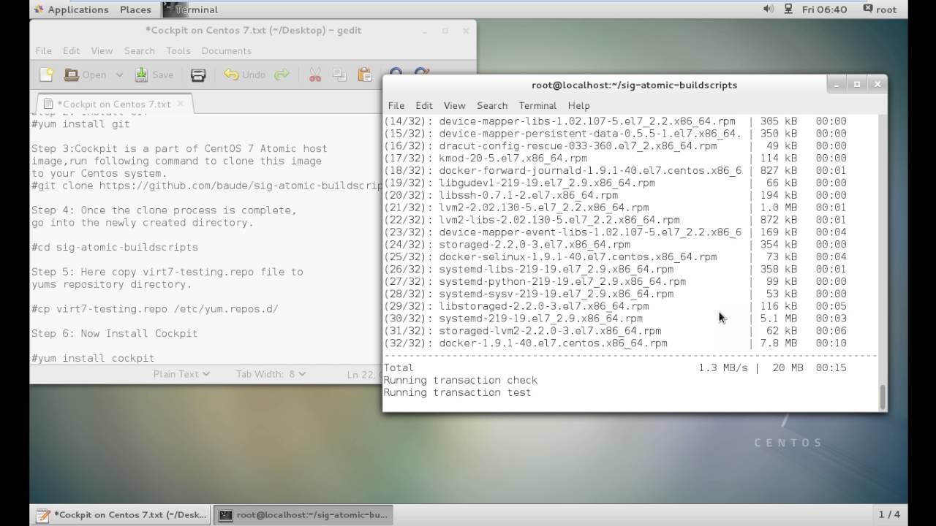The image size is (936, 526).
Task: Open the Tab Width dropdown in gedit
Action: point(271,374)
